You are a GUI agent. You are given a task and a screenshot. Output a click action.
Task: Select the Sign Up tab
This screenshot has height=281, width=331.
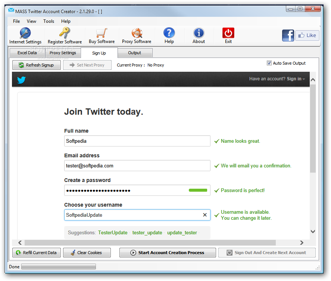point(99,53)
